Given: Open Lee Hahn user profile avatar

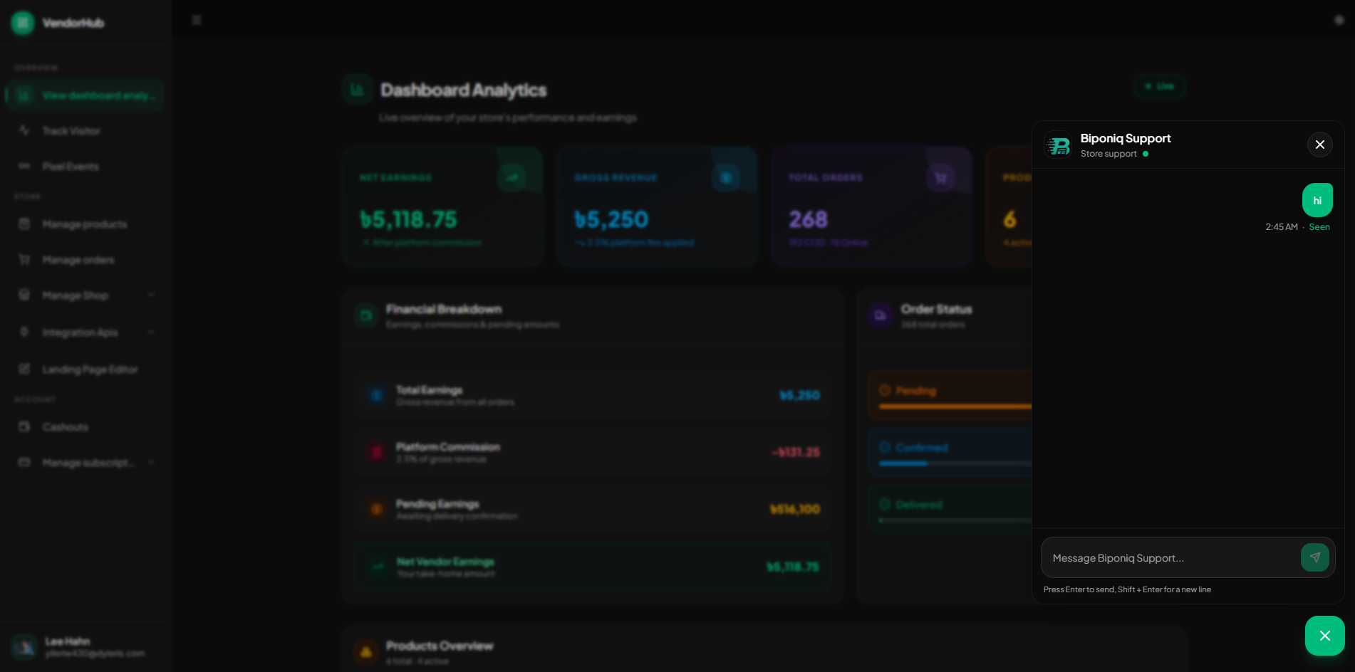Looking at the screenshot, I should coord(24,647).
